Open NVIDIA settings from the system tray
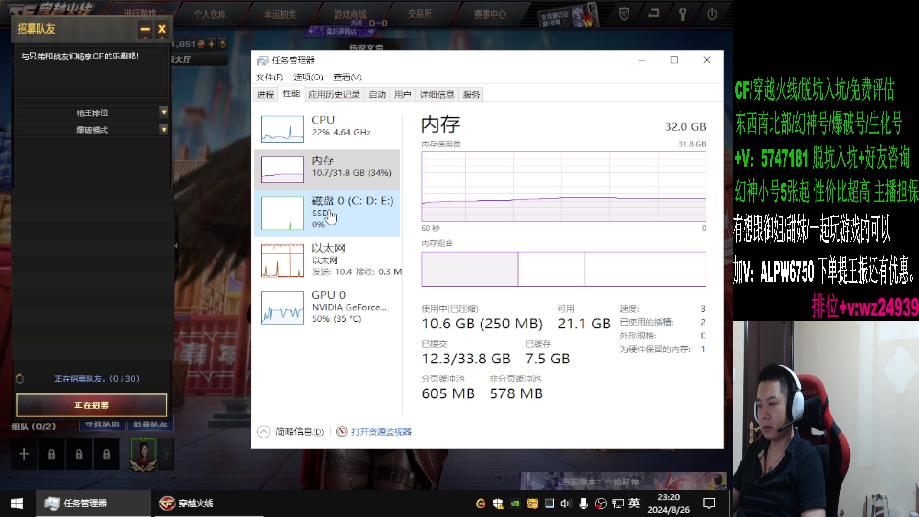 pos(516,504)
